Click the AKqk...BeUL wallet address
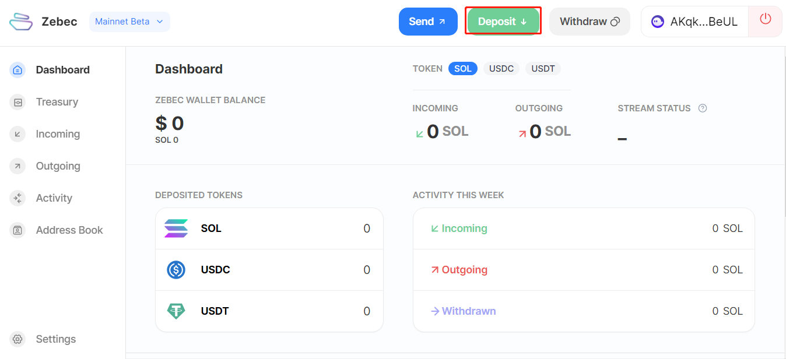The width and height of the screenshot is (786, 359). coord(704,22)
